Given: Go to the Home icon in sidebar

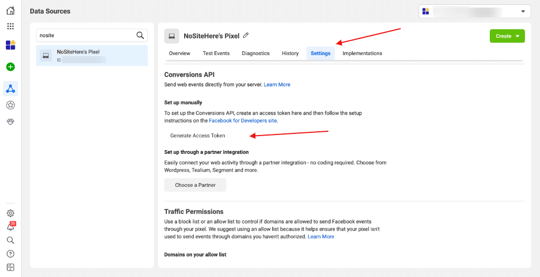Looking at the screenshot, I should click(10, 11).
